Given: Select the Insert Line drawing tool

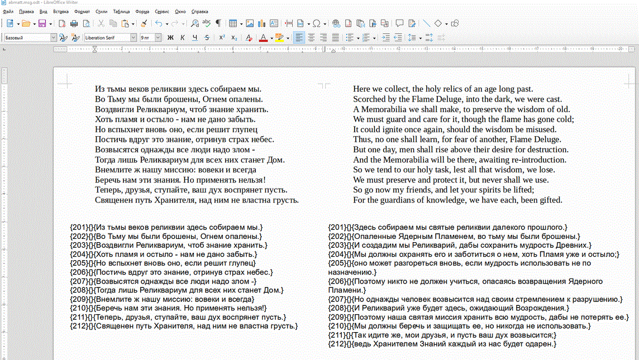Looking at the screenshot, I should (426, 23).
